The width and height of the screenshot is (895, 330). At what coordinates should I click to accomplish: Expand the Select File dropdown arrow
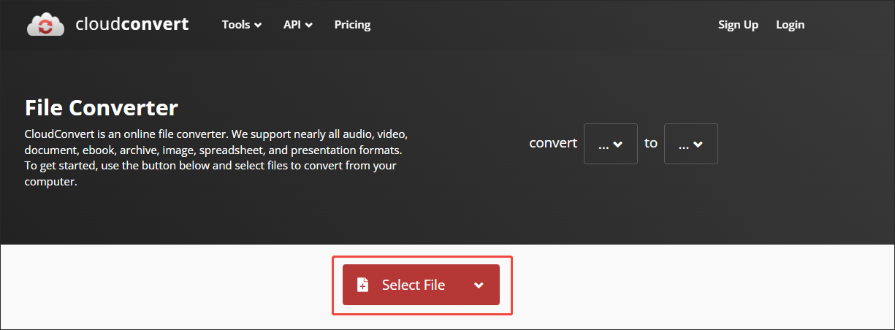pyautogui.click(x=479, y=285)
